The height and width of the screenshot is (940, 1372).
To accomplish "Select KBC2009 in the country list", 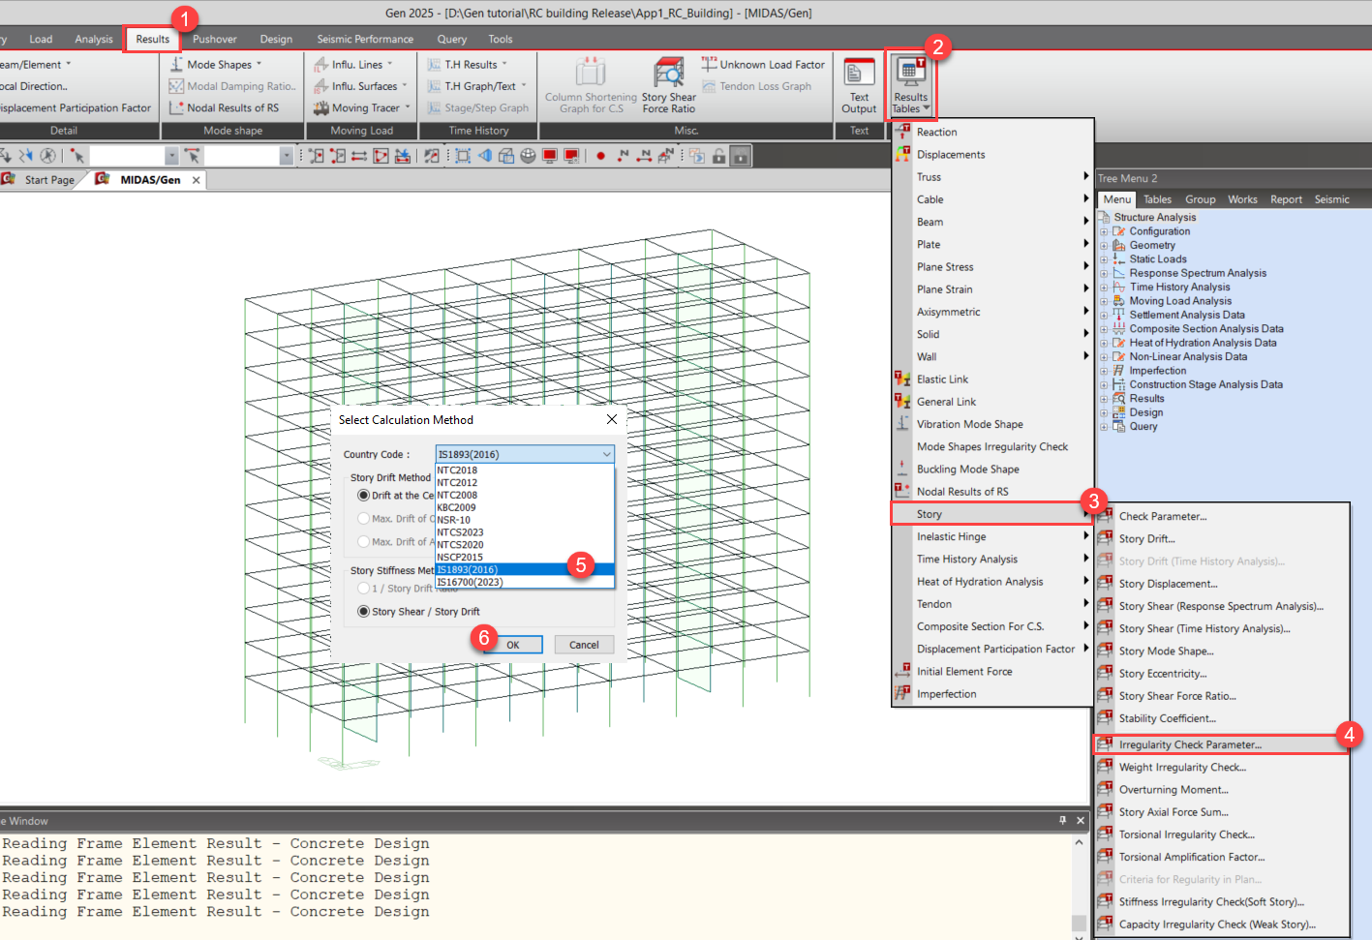I will (x=525, y=507).
